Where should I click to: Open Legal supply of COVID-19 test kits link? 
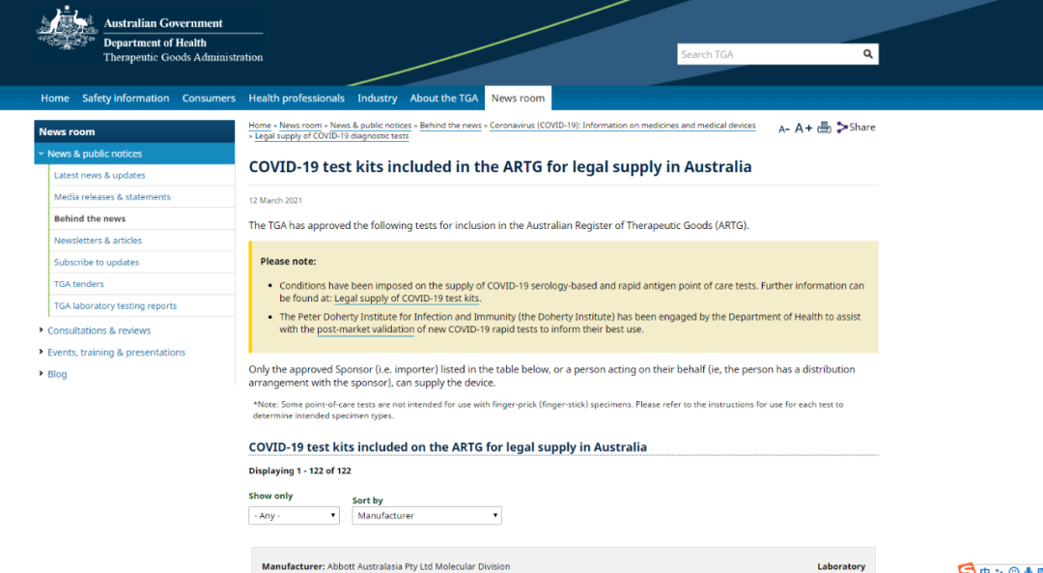pos(407,300)
